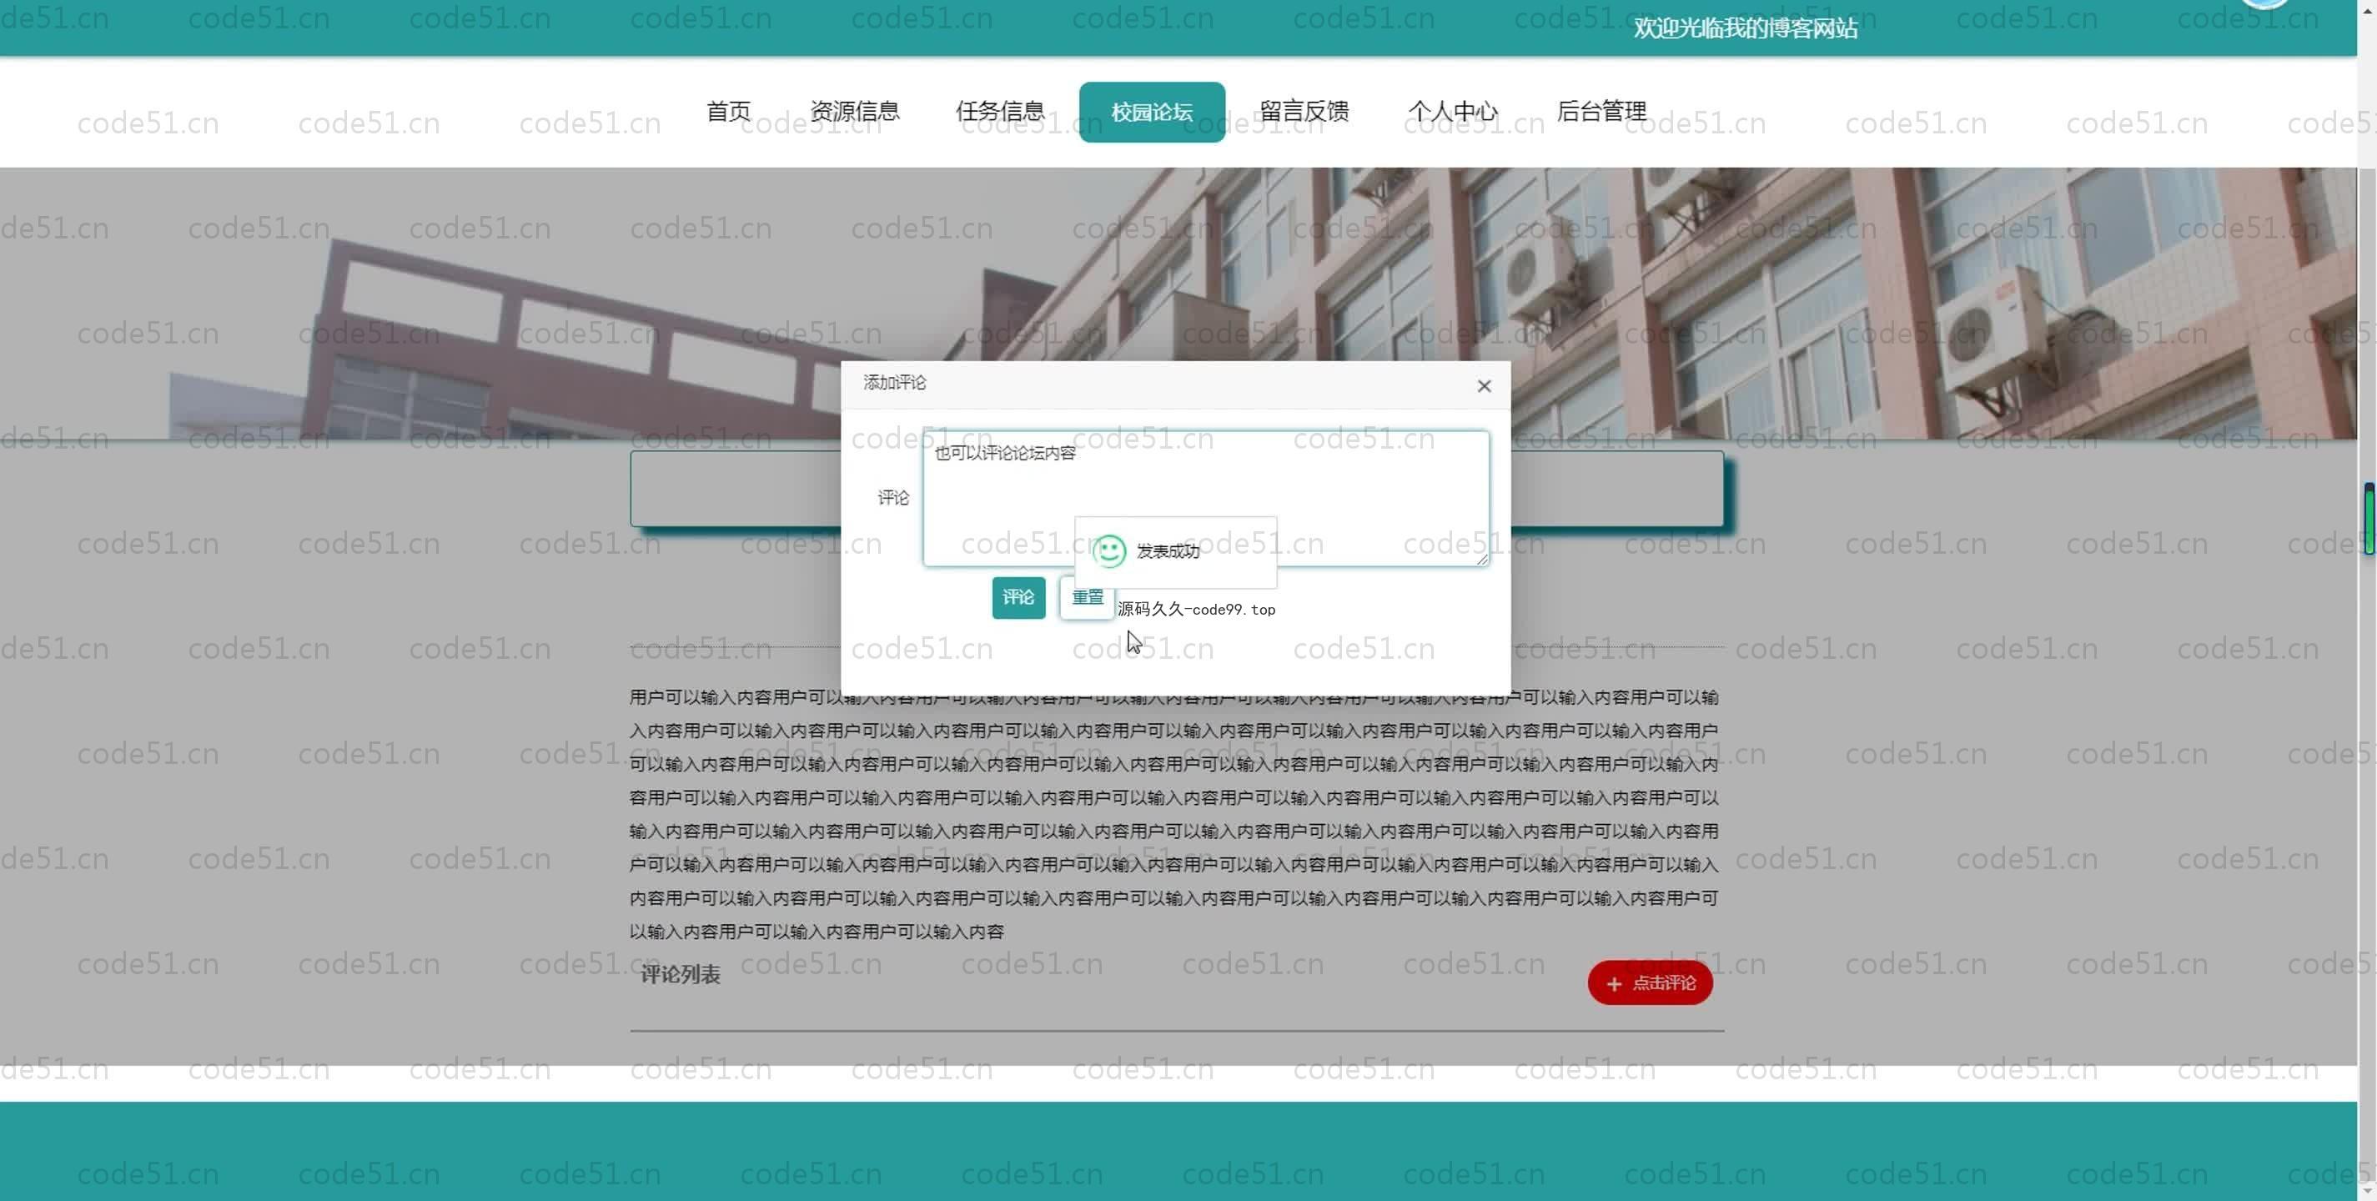
Task: Go to 个人中心
Action: pyautogui.click(x=1452, y=112)
